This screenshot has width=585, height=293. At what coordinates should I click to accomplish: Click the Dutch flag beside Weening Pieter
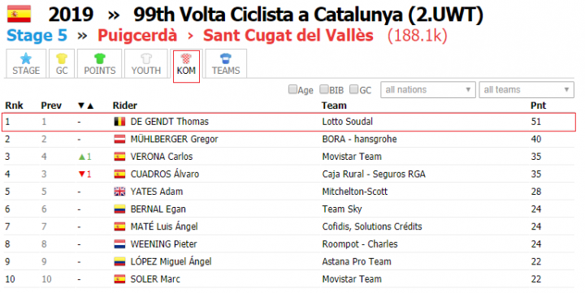(x=119, y=244)
